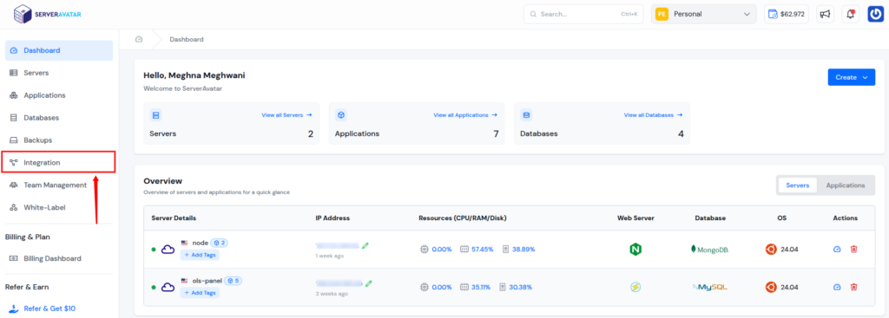This screenshot has width=889, height=318.
Task: Open the announcements megaphone icon
Action: click(x=825, y=14)
